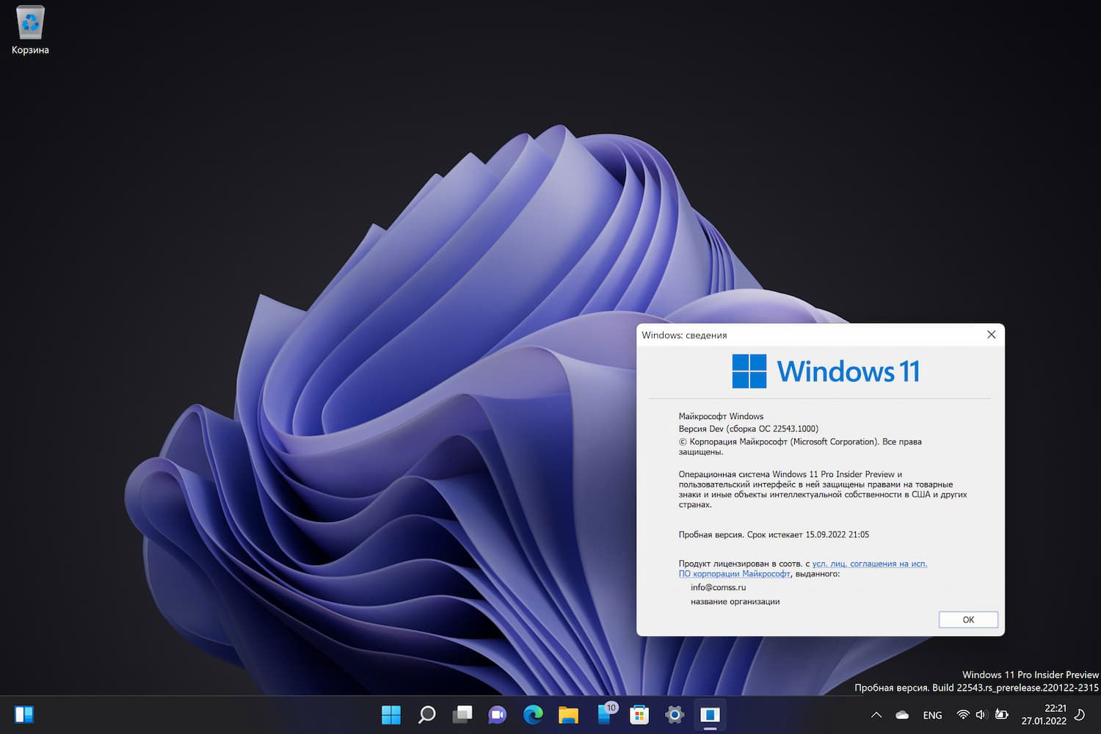Image resolution: width=1101 pixels, height=734 pixels.
Task: Open the Widgets weather panel
Action: [605, 714]
